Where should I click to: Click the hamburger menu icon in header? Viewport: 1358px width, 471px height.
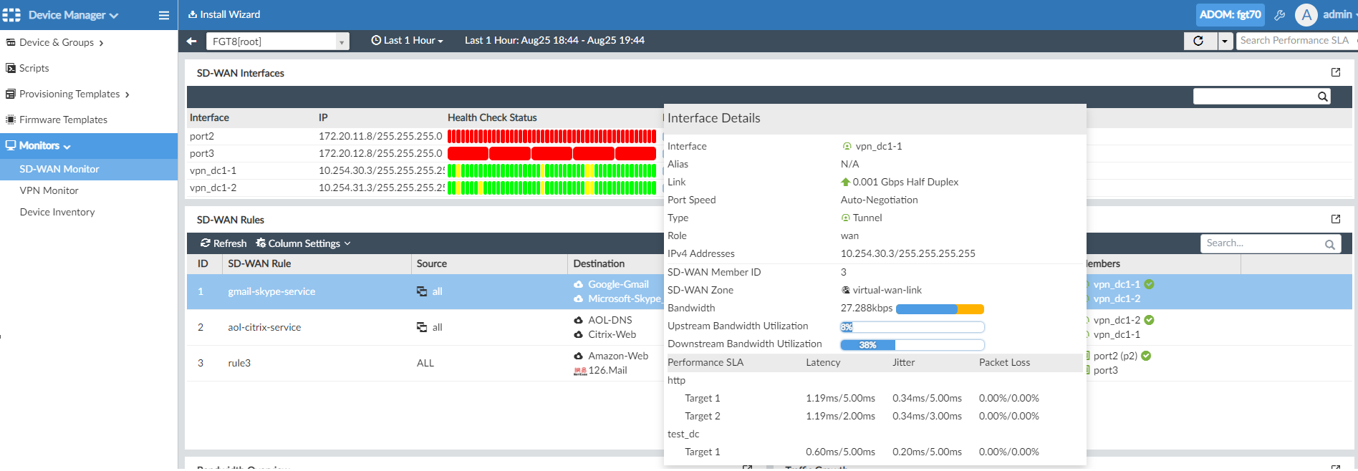164,15
